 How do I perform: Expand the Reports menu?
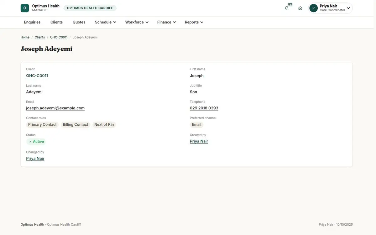(x=194, y=22)
